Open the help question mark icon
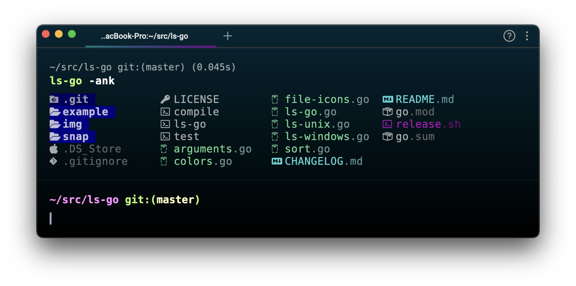The width and height of the screenshot is (576, 286). tap(509, 36)
